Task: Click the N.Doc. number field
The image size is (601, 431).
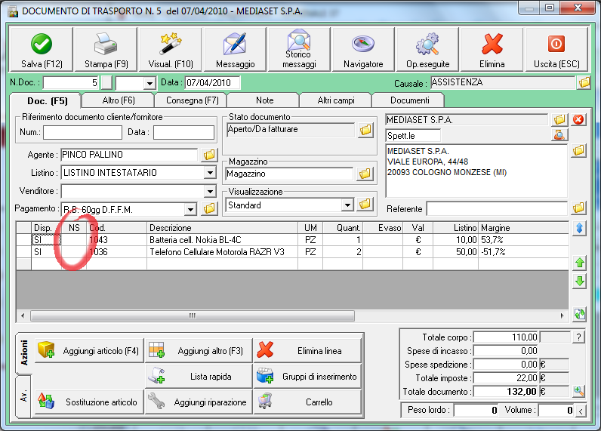Action: click(71, 83)
